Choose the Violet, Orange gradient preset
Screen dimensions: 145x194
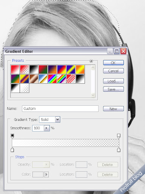52,69
